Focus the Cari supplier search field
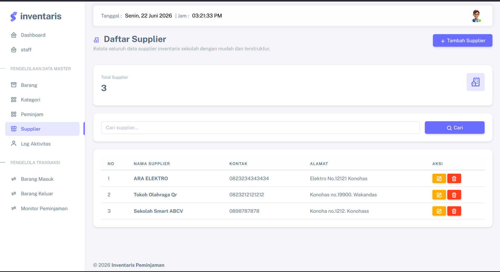Image resolution: width=500 pixels, height=272 pixels. point(260,128)
